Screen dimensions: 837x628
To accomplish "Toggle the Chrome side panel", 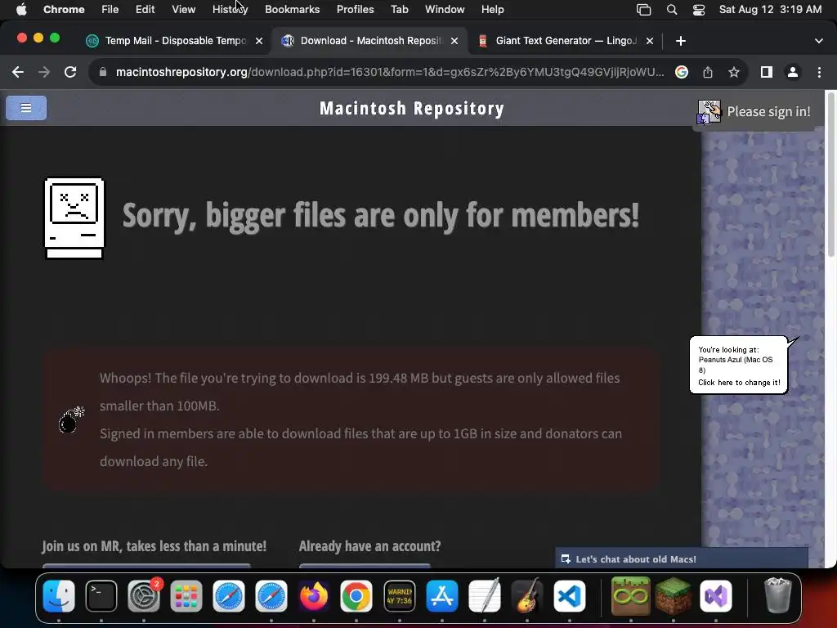I will pos(767,72).
